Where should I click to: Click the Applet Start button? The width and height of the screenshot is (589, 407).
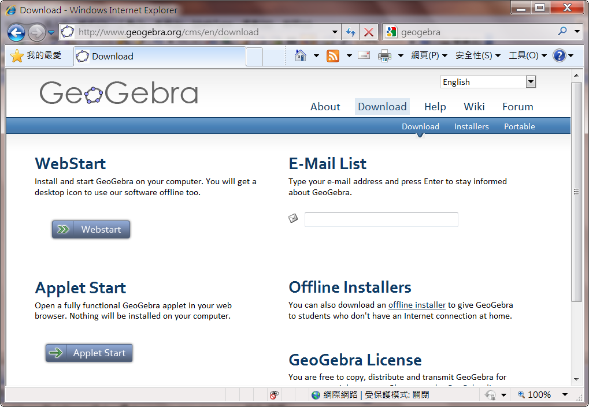tap(89, 353)
